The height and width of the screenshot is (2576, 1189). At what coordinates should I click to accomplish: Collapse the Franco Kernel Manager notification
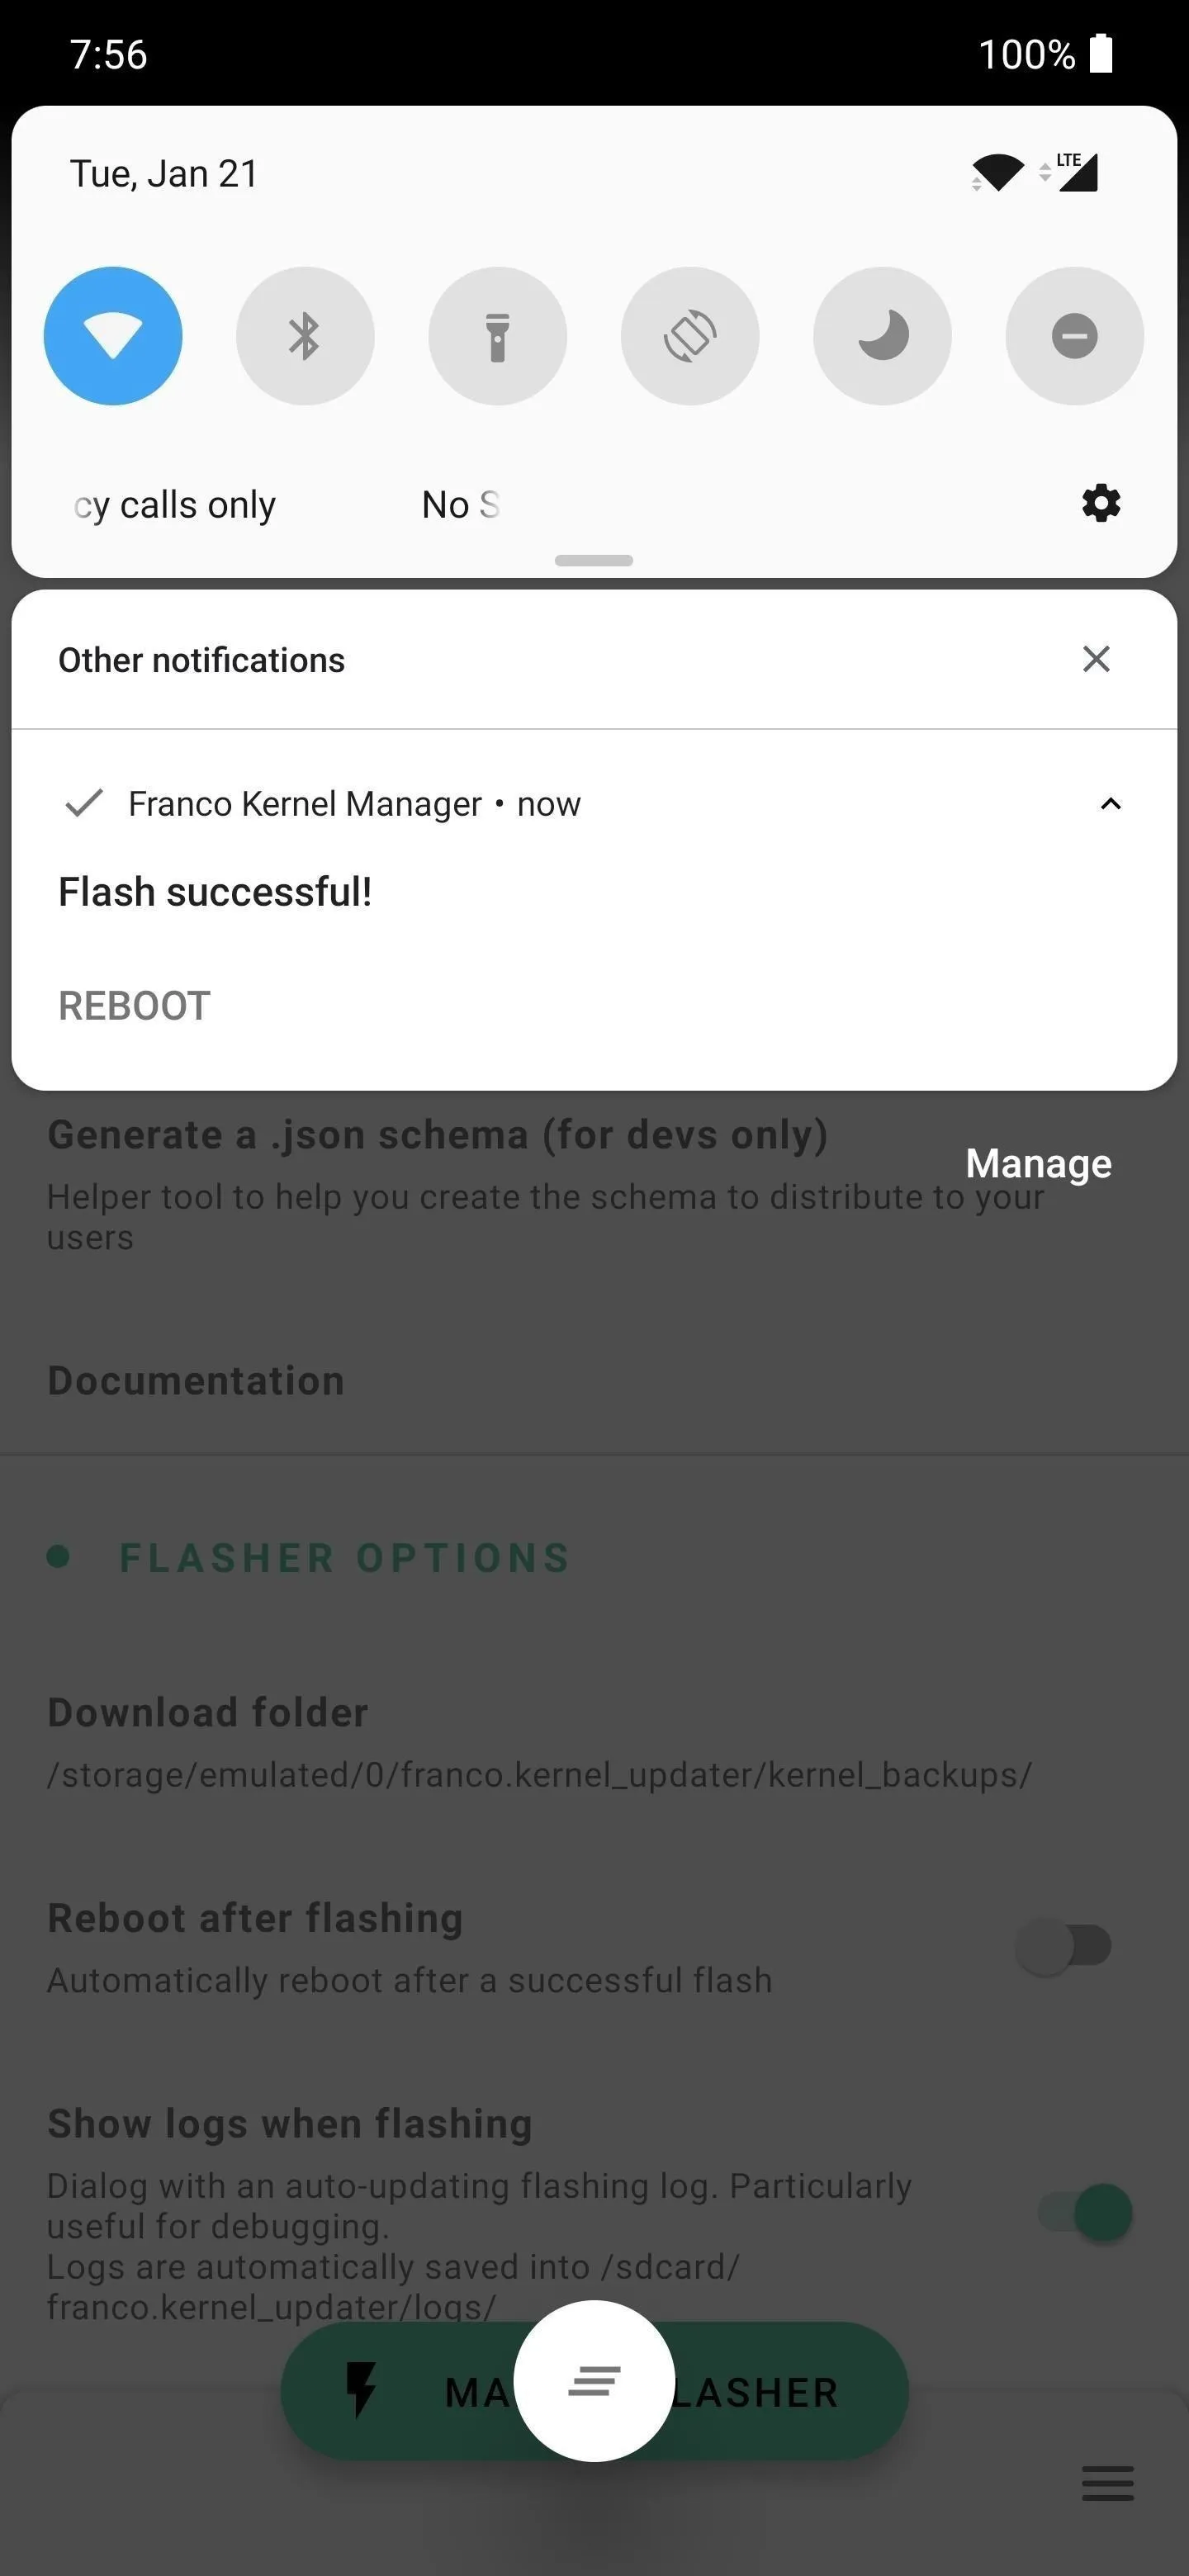(x=1110, y=804)
